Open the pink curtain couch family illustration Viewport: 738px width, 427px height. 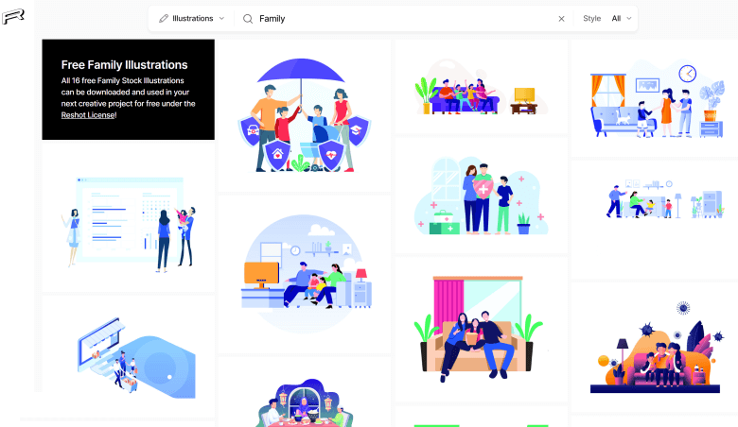tap(481, 330)
